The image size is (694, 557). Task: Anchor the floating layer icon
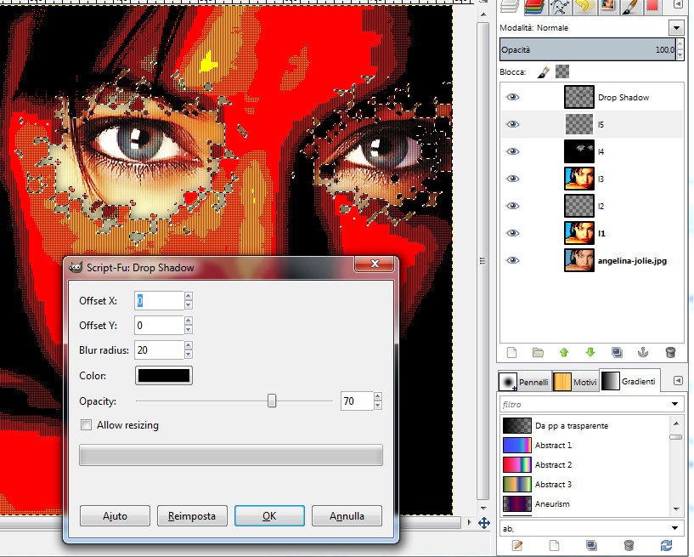click(643, 353)
